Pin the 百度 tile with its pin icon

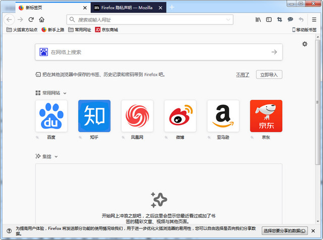pos(37,137)
